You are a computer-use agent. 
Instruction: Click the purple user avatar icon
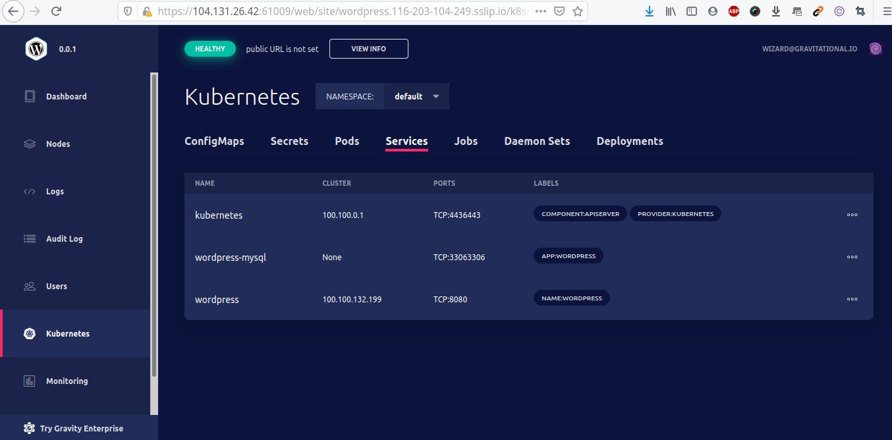coord(876,48)
